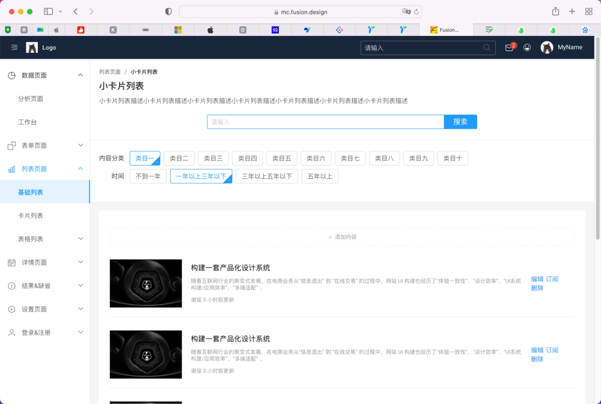The height and width of the screenshot is (404, 601).
Task: Select the 不到一年 time filter
Action: [x=148, y=176]
